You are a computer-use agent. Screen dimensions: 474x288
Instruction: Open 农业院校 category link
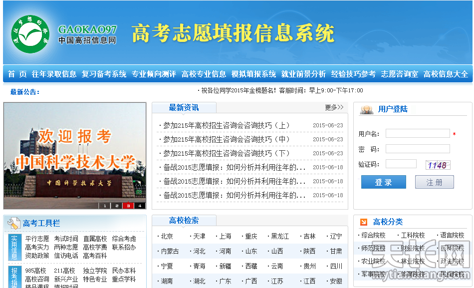[x=373, y=262]
